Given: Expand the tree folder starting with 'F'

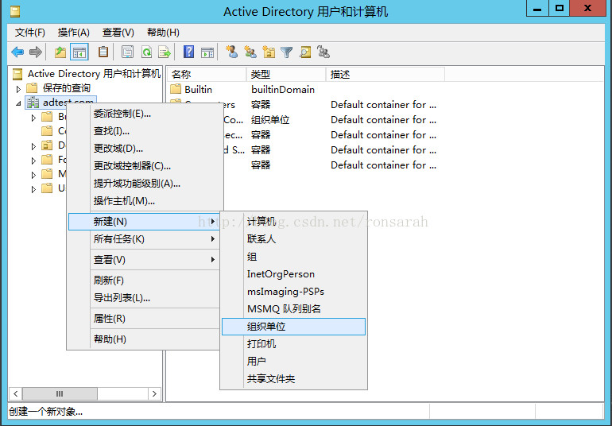Looking at the screenshot, I should pyautogui.click(x=33, y=160).
